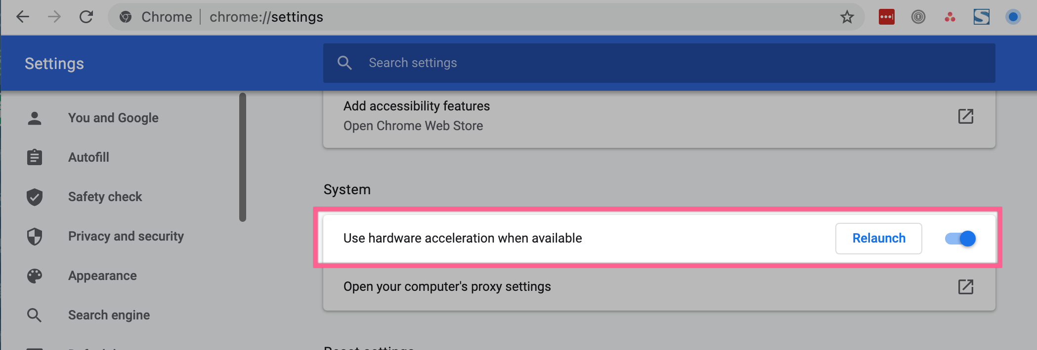Bookmark this page with the star icon
The height and width of the screenshot is (350, 1037).
(847, 17)
